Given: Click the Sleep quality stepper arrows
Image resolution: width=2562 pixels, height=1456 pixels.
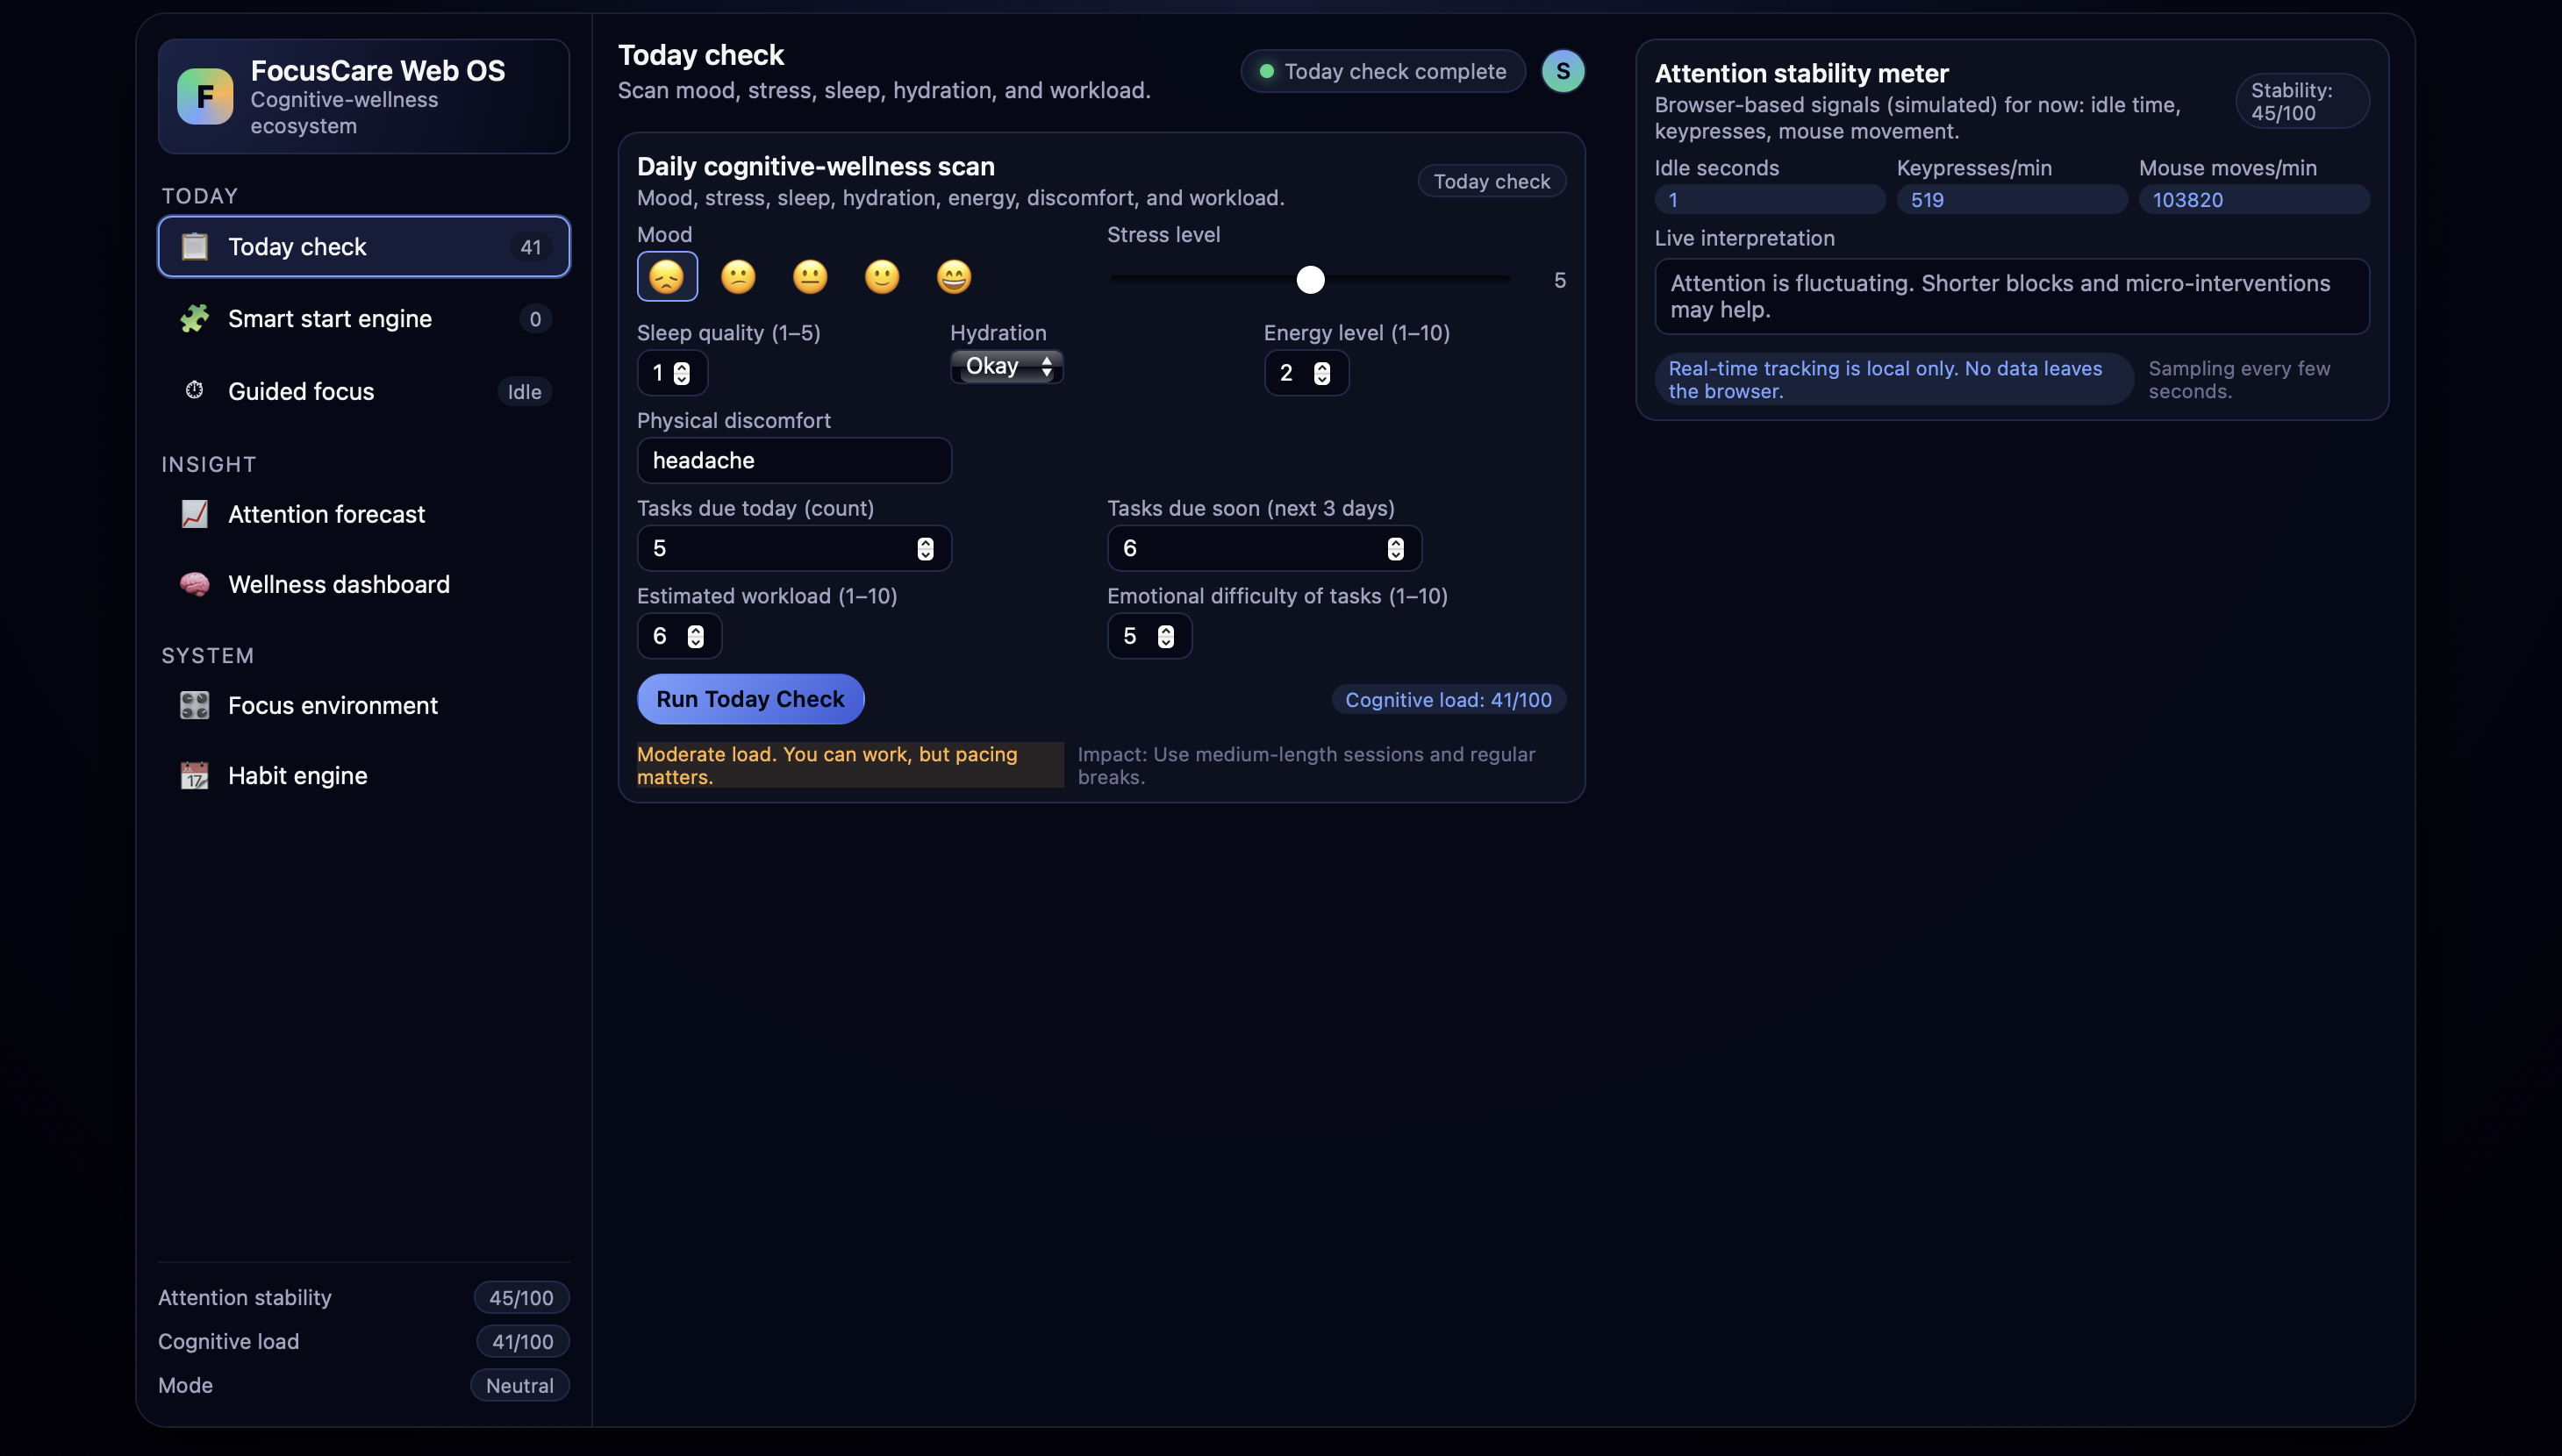Looking at the screenshot, I should (681, 373).
